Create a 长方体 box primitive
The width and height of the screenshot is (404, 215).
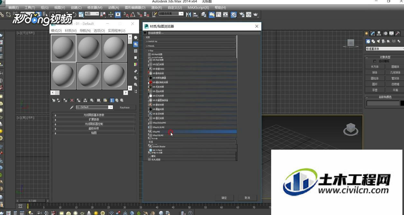click(x=375, y=67)
